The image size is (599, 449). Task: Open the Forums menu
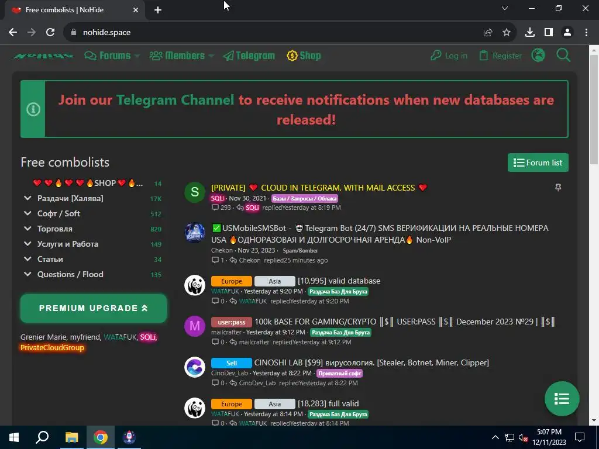tap(112, 56)
